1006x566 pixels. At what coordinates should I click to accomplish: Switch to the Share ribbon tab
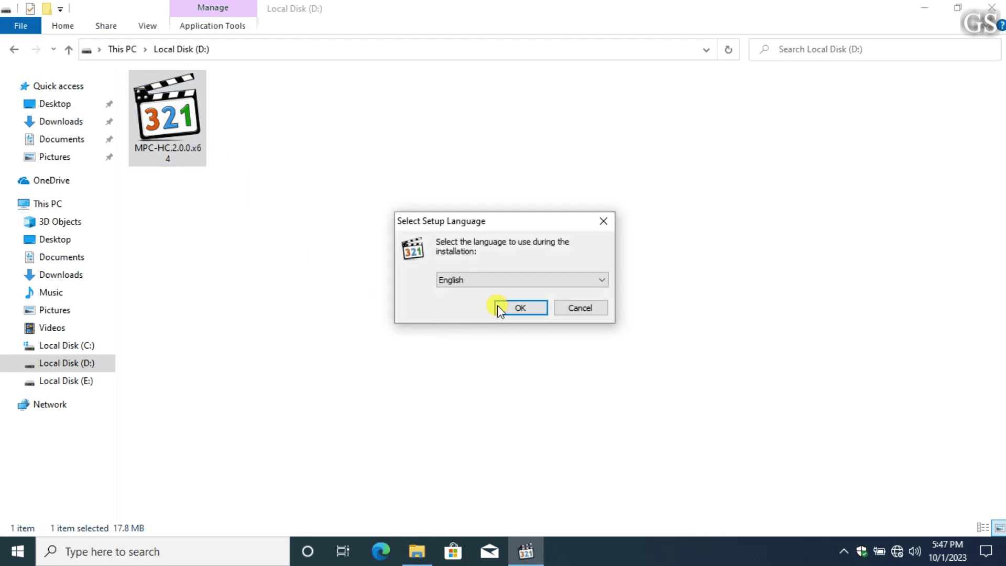coord(106,26)
